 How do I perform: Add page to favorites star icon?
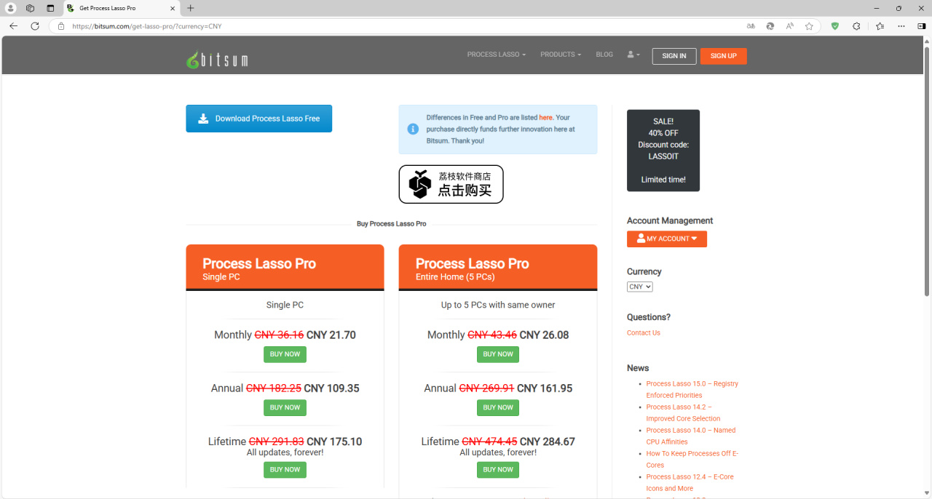click(809, 26)
